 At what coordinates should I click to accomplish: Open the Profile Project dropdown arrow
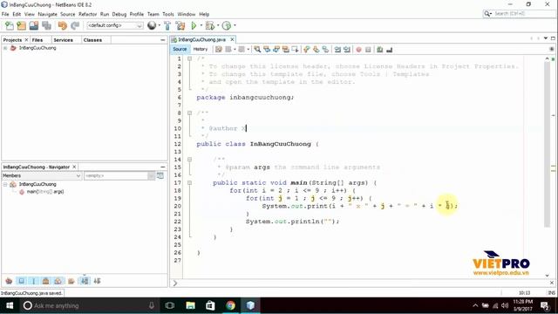pyautogui.click(x=235, y=25)
